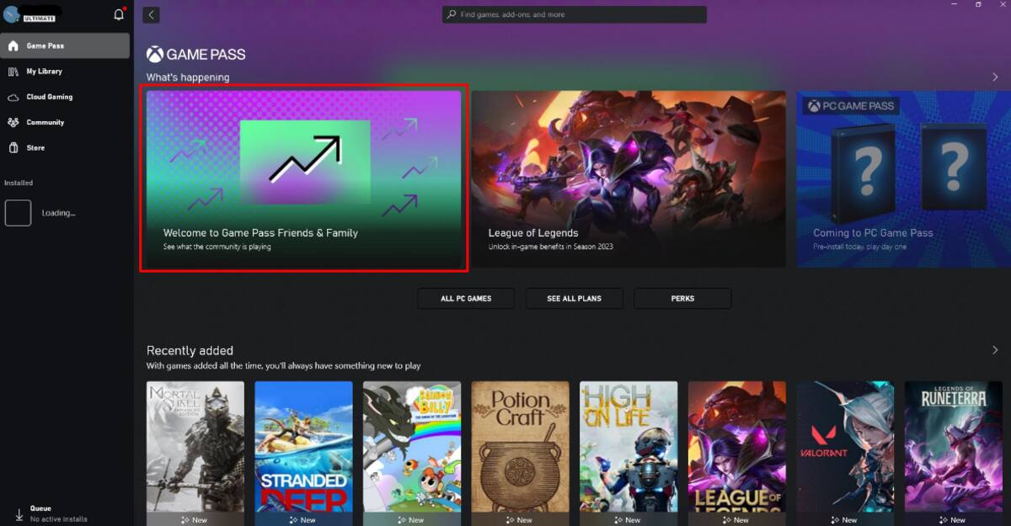Click the ALL PC GAMES button
Screen dimensions: 1011x526
[466, 298]
